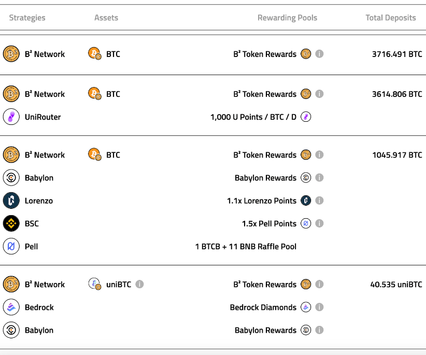This screenshot has width=426, height=355.
Task: Click the Bedrock Diamonds reward label
Action: pyautogui.click(x=263, y=307)
